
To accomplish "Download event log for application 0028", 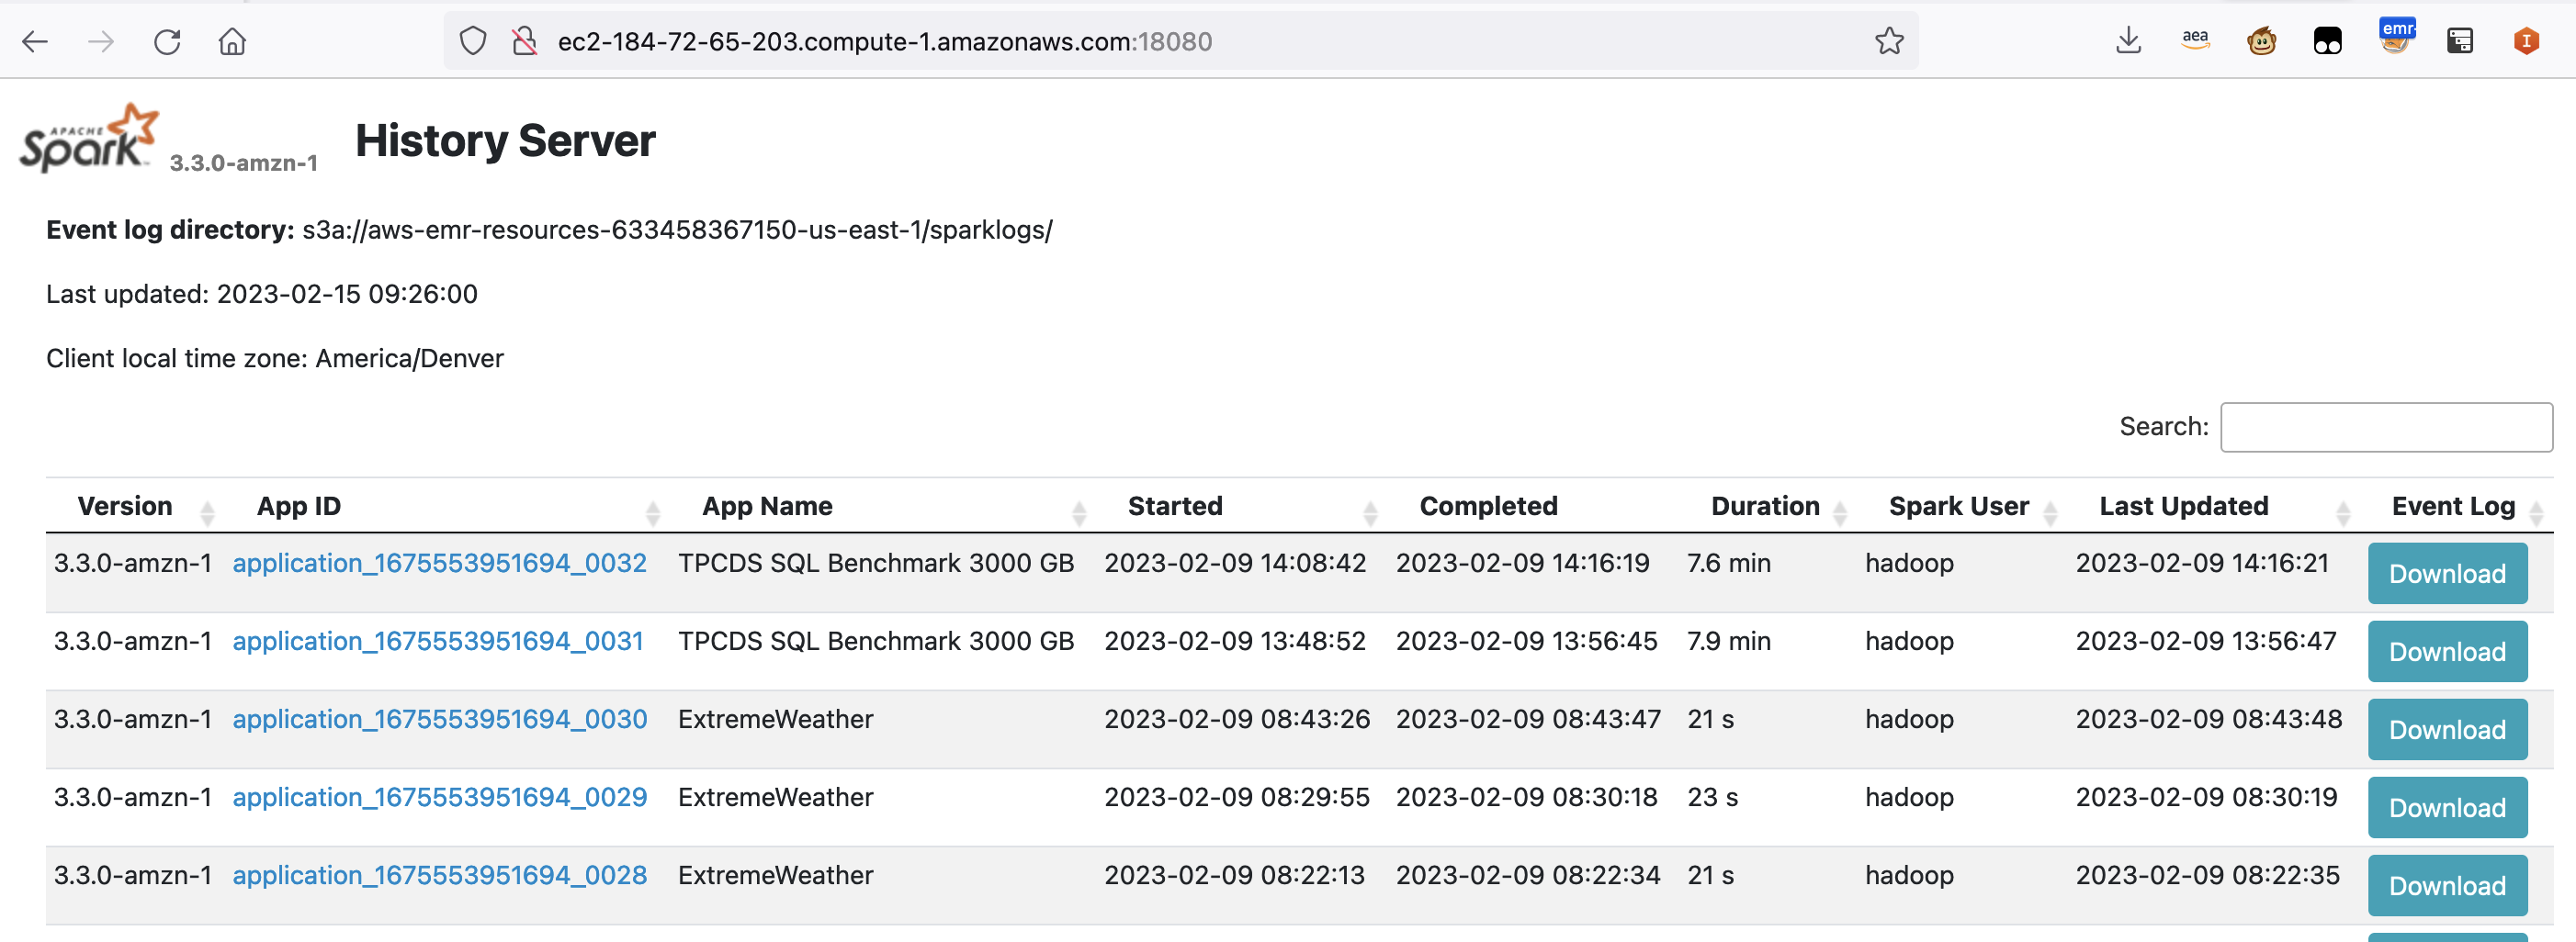I will 2446,885.
